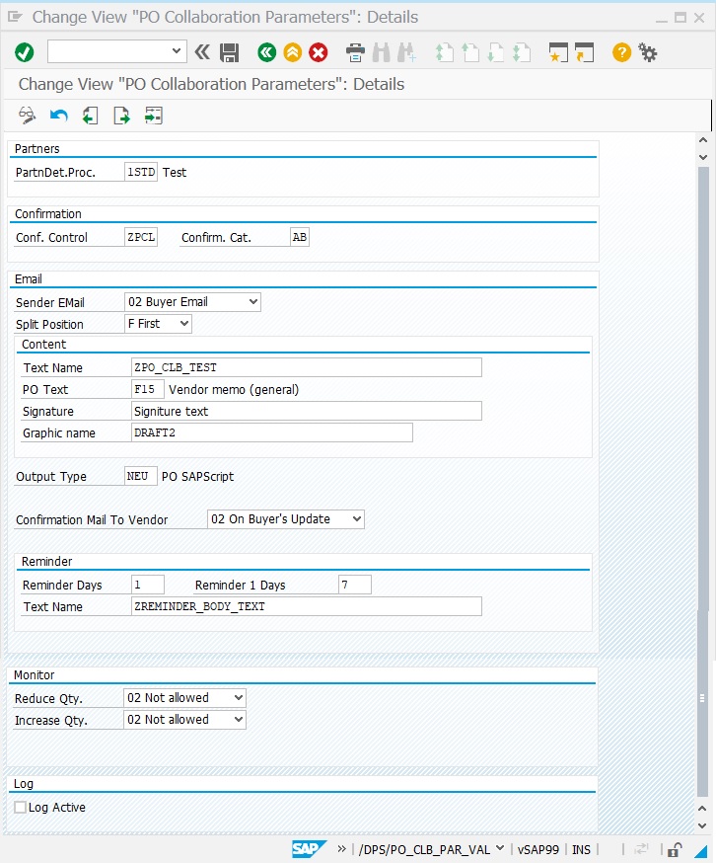Click the yellow Exit icon
The image size is (716, 863).
[293, 53]
